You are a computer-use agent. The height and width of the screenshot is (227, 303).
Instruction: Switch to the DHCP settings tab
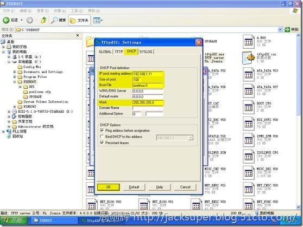[131, 51]
